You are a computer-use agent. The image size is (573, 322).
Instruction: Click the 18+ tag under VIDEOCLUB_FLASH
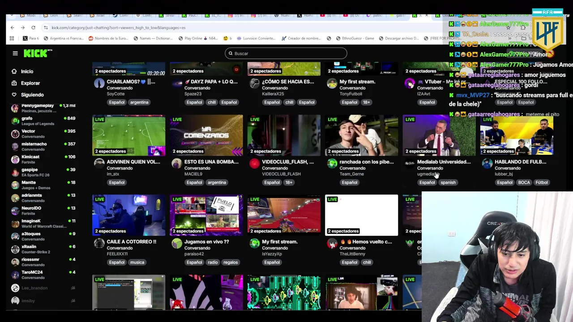click(x=289, y=182)
